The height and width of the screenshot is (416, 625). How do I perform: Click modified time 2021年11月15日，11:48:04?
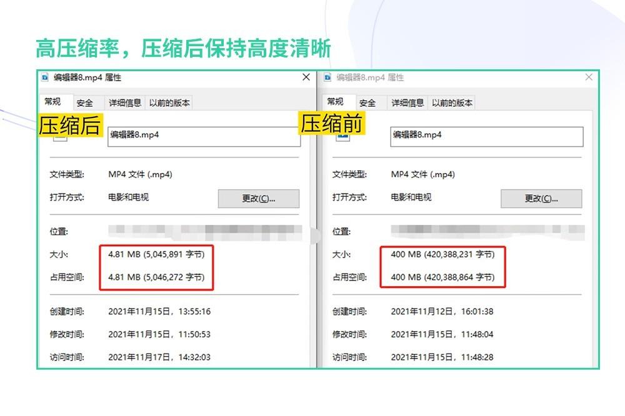coord(442,334)
